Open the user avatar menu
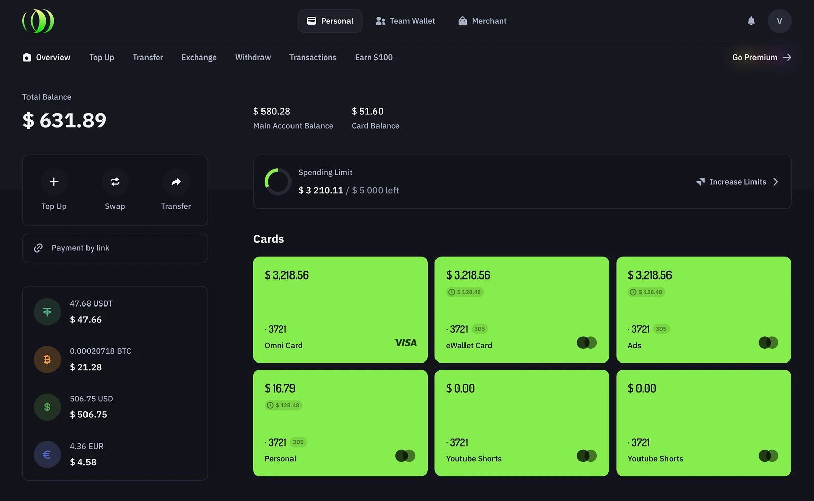 (779, 21)
